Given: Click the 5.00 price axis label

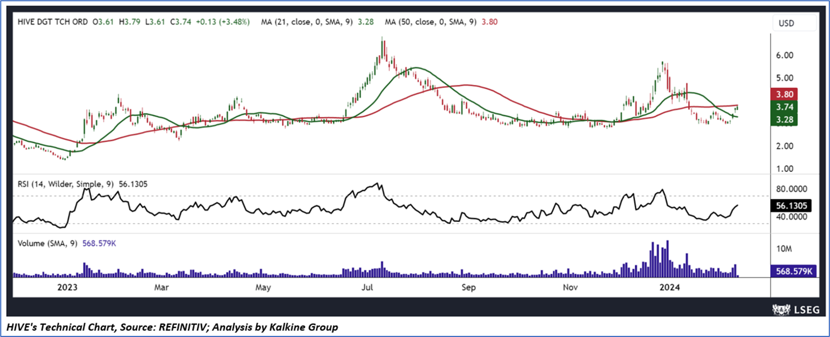Looking at the screenshot, I should pos(786,78).
